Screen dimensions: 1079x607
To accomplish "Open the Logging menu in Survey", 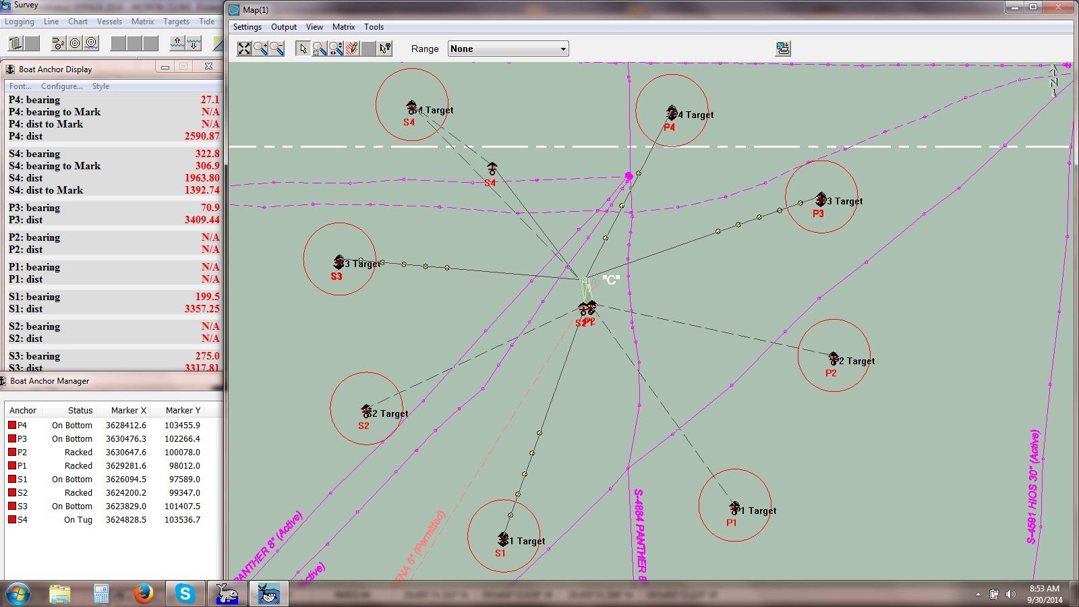I will pos(19,22).
